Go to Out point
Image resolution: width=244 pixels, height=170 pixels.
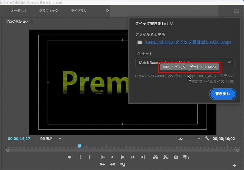[x=143, y=157]
